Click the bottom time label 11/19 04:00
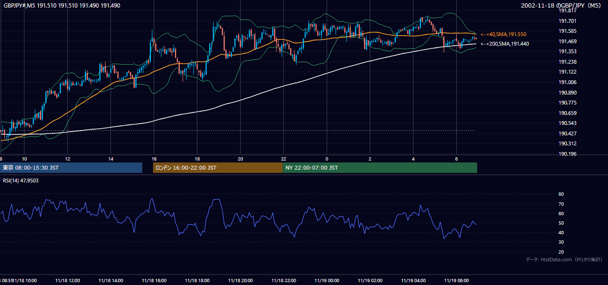 click(413, 280)
